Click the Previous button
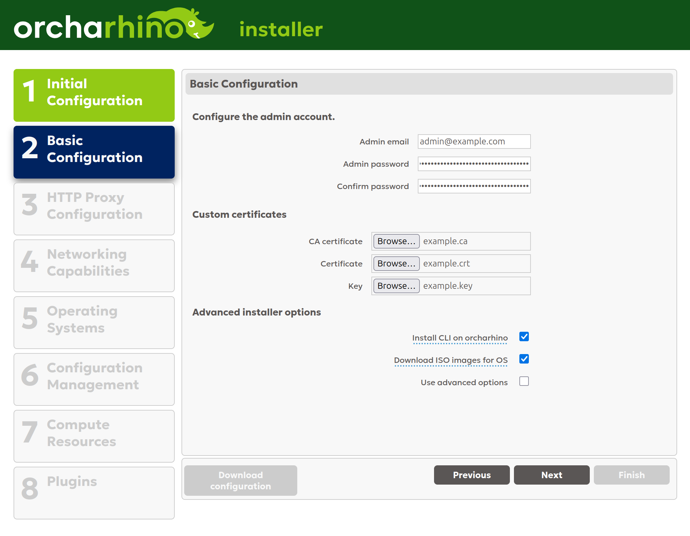Screen dimensions: 690x536 (x=472, y=475)
